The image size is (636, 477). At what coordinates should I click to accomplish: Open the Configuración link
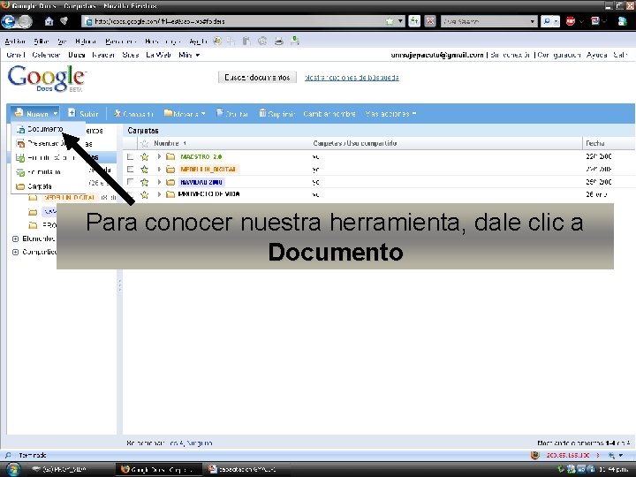559,55
